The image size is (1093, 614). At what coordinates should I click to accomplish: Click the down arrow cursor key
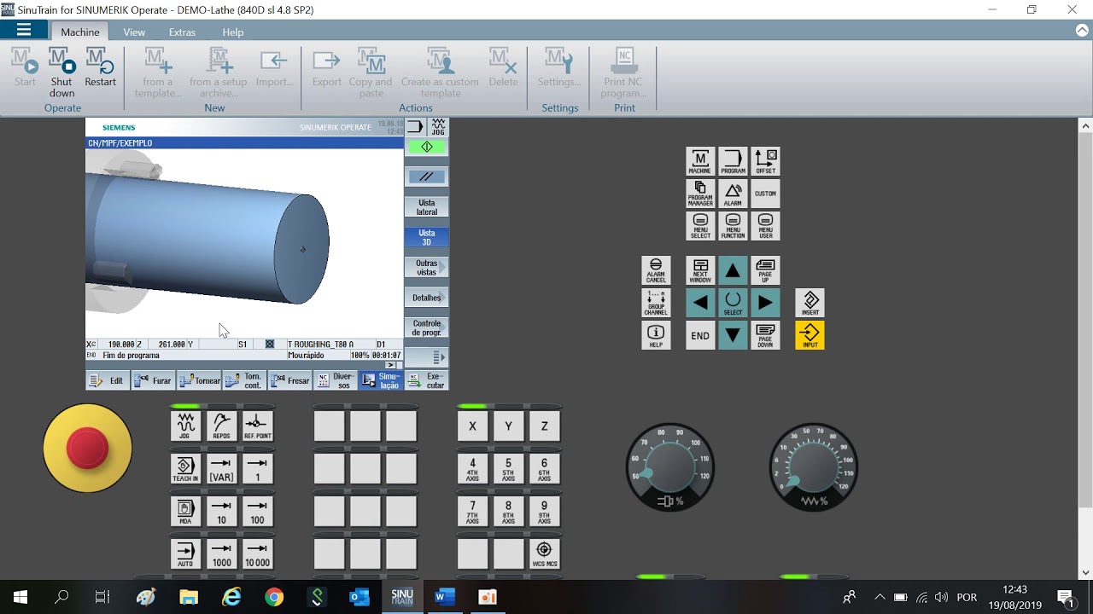tap(733, 335)
